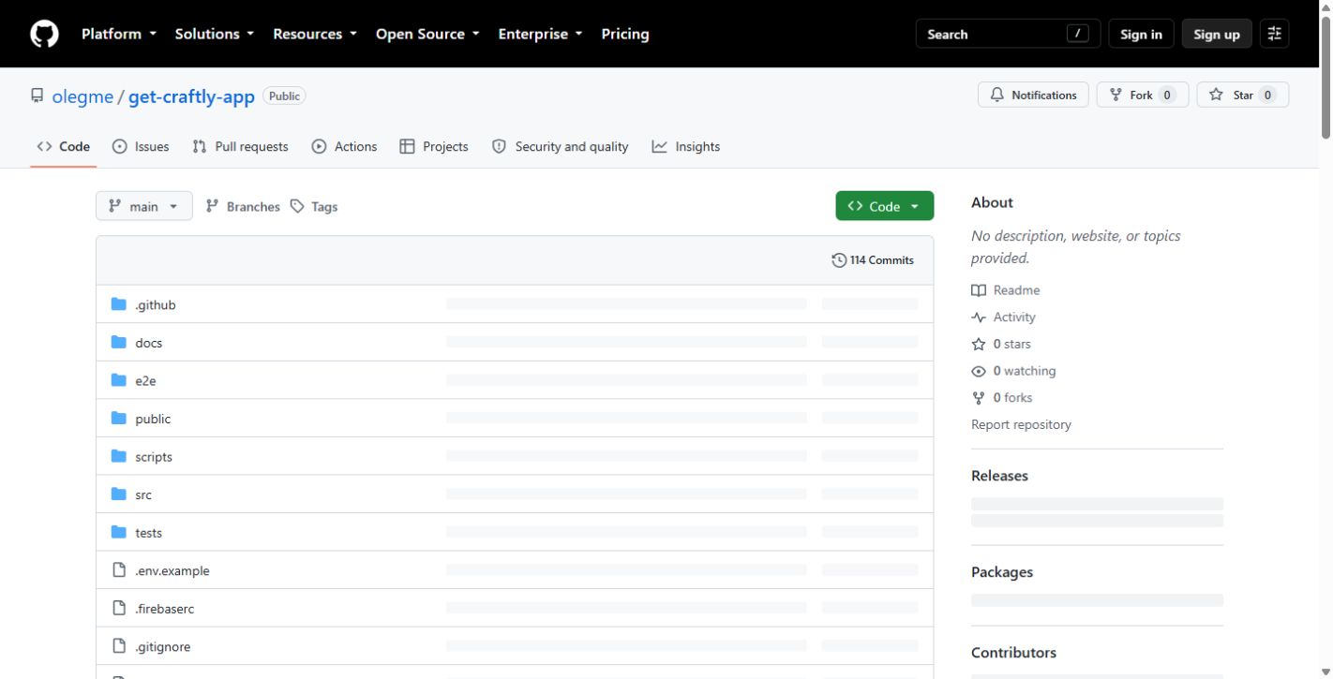Screen dimensions: 1333x679
Task: Open the src folder
Action: 143,494
